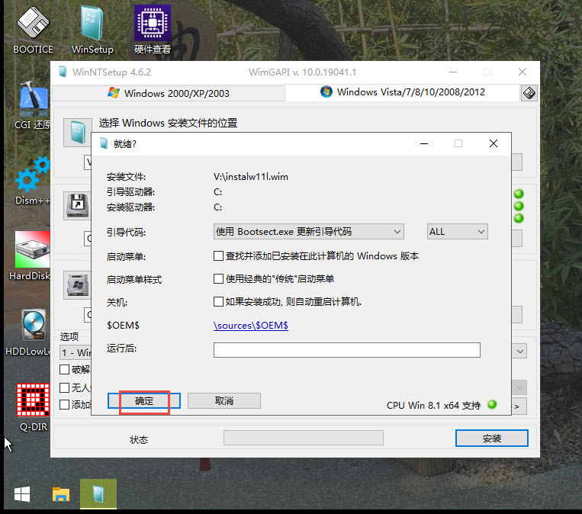Click the $OEM$ label in the dialog
Screen dimensions: 582x514
(x=124, y=326)
